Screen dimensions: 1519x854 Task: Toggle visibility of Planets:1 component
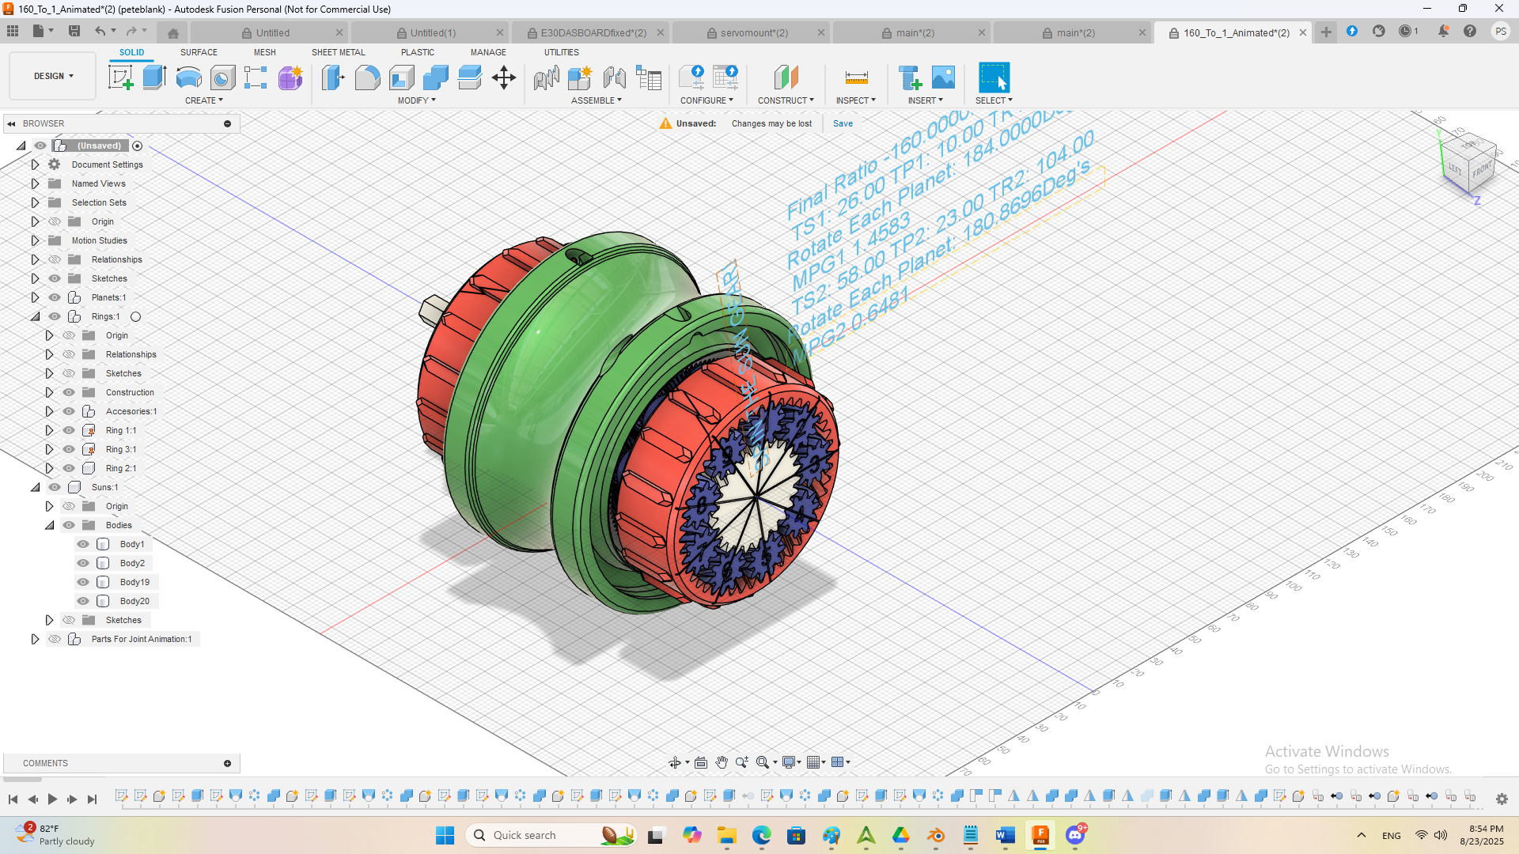[55, 297]
